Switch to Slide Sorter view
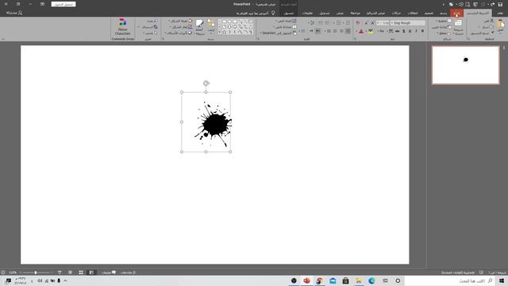 (81, 272)
